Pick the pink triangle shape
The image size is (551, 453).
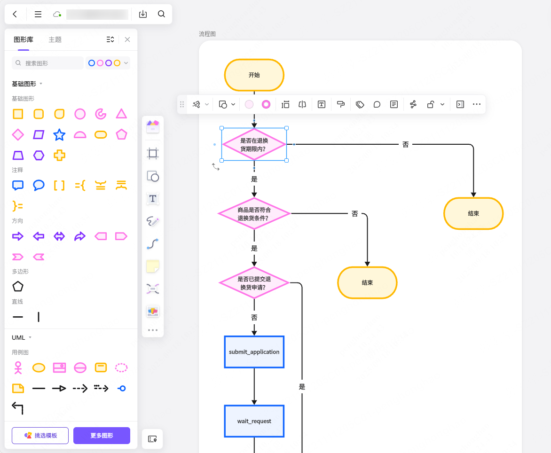pyautogui.click(x=121, y=114)
